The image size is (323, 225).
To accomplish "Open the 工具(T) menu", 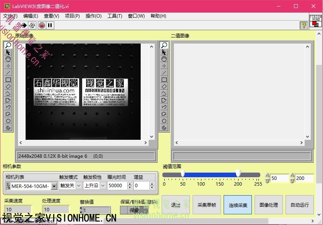I will pyautogui.click(x=115, y=16).
